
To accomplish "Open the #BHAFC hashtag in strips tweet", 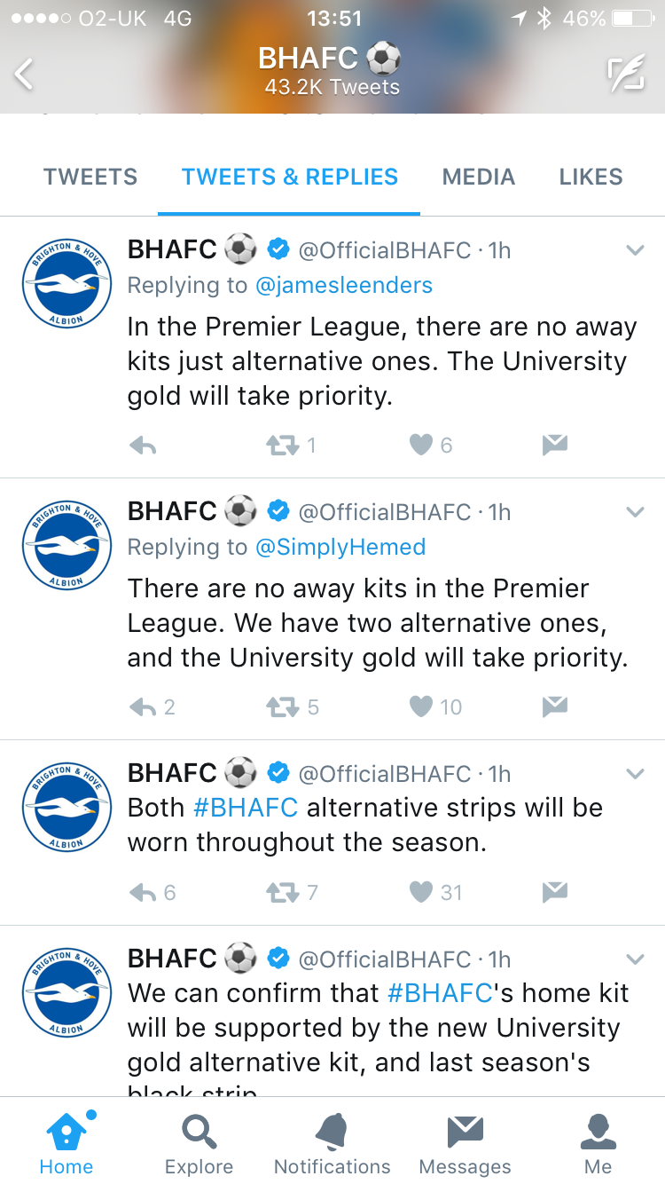I will coord(245,808).
